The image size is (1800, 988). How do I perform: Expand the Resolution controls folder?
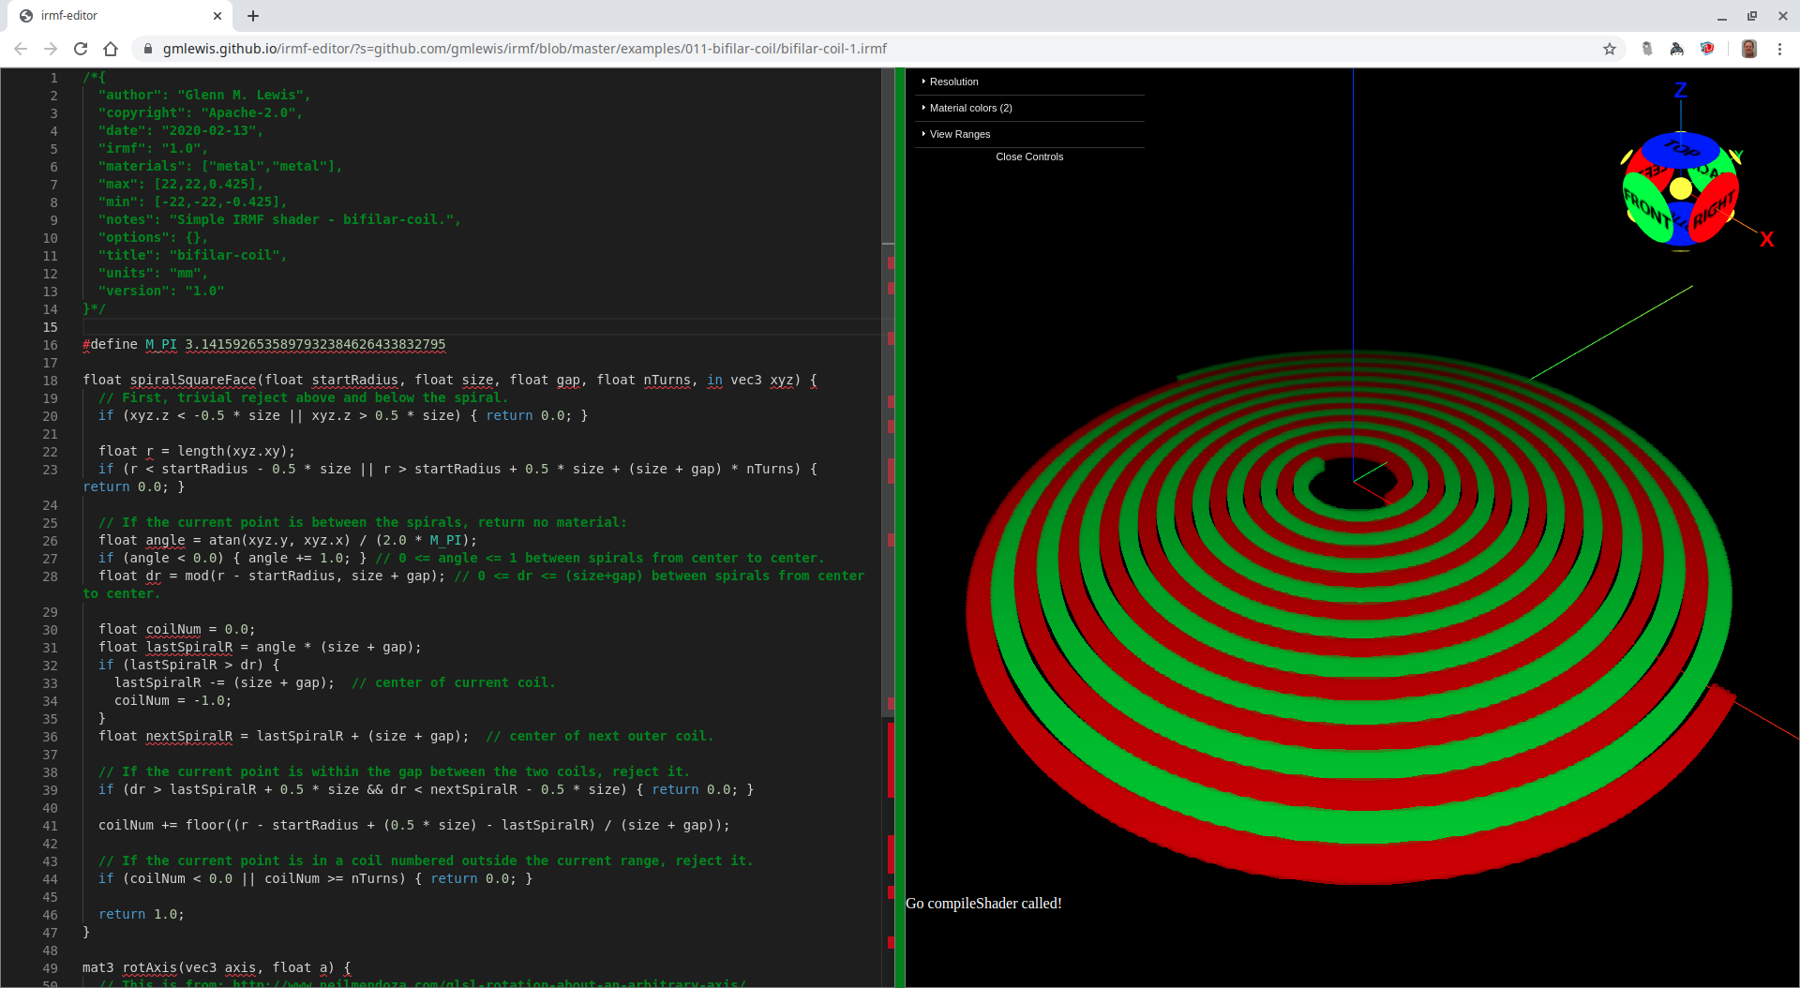tap(953, 82)
